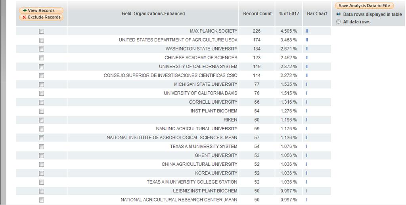Screen dimensions: 406x205
Task: Click the 1.316 % value
Action: [x=289, y=102]
